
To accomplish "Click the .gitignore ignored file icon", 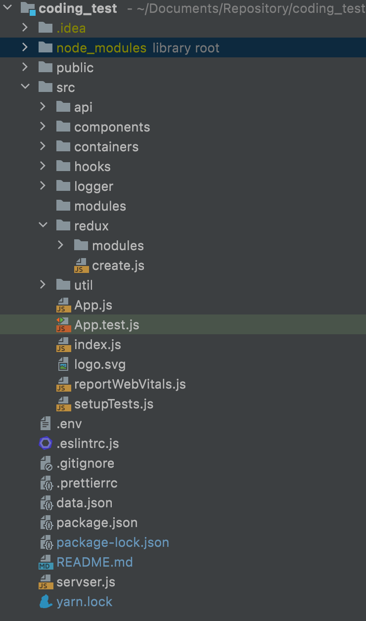I will (45, 463).
